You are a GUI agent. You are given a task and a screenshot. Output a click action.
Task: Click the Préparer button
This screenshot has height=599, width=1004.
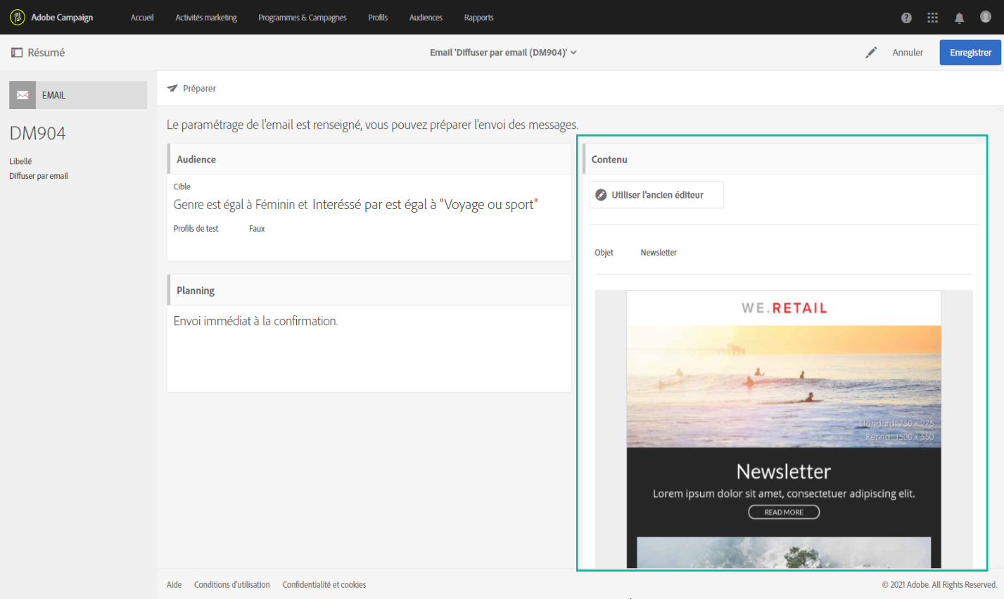click(191, 89)
